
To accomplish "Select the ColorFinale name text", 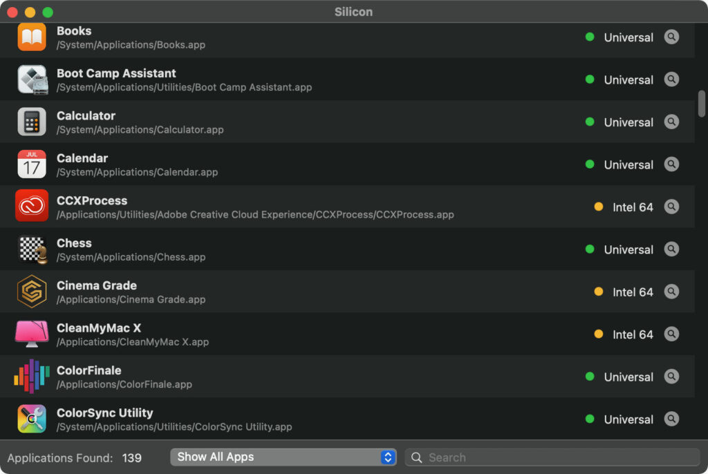I will tap(89, 370).
